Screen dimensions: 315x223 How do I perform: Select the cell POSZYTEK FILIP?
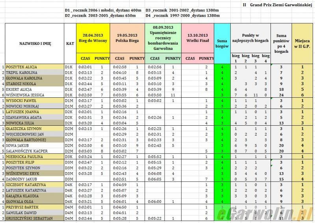click(35, 162)
